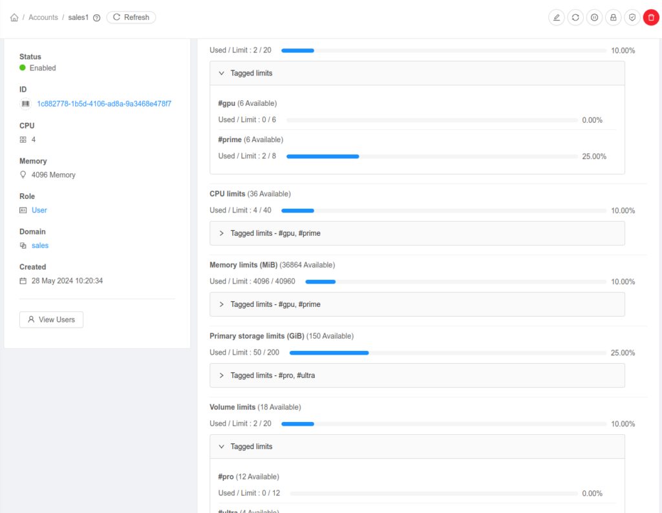662x513 pixels.
Task: Click the CPU grid icon
Action: click(23, 140)
